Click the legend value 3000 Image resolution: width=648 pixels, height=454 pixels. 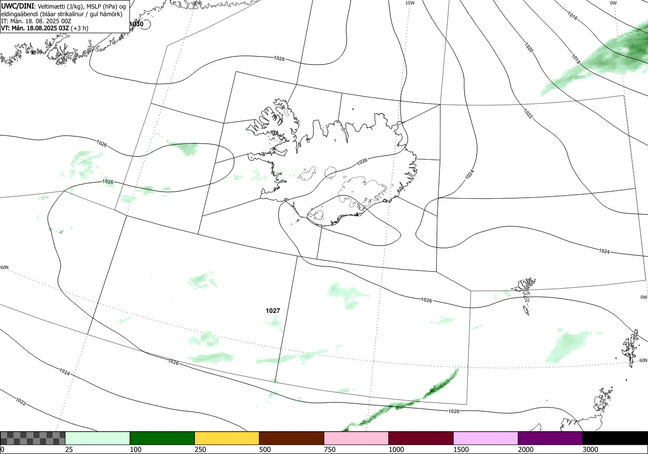[x=590, y=449]
